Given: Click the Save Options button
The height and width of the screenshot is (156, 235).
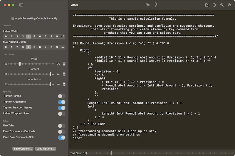Looking at the screenshot, I should pos(23,149).
